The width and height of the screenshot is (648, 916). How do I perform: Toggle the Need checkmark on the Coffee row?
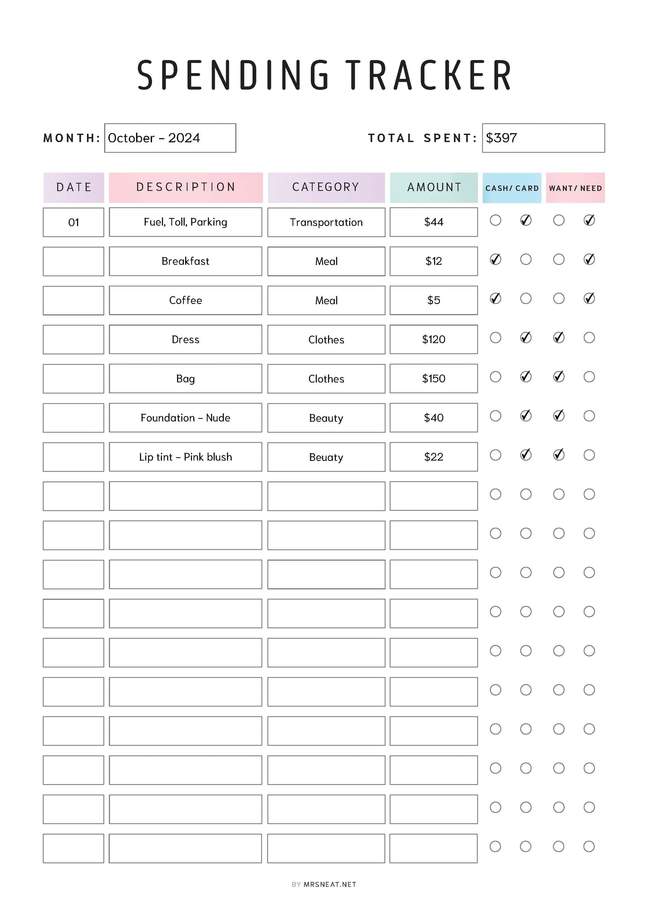(x=589, y=299)
